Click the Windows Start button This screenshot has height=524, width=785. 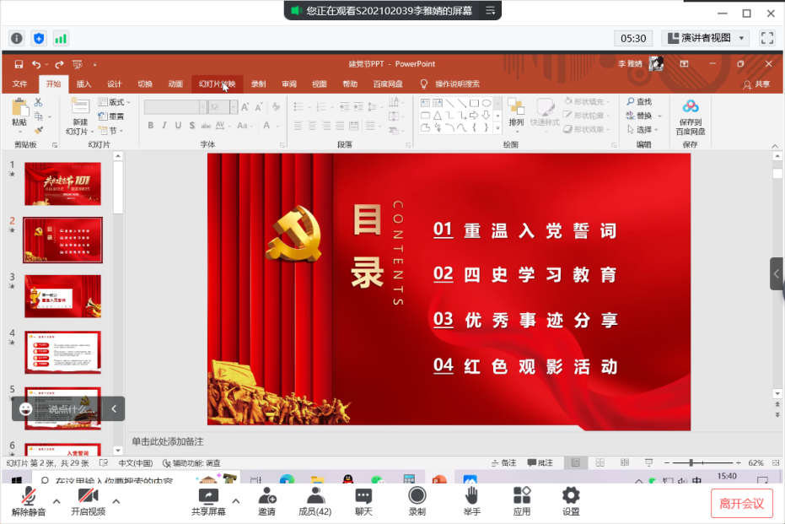(x=16, y=480)
